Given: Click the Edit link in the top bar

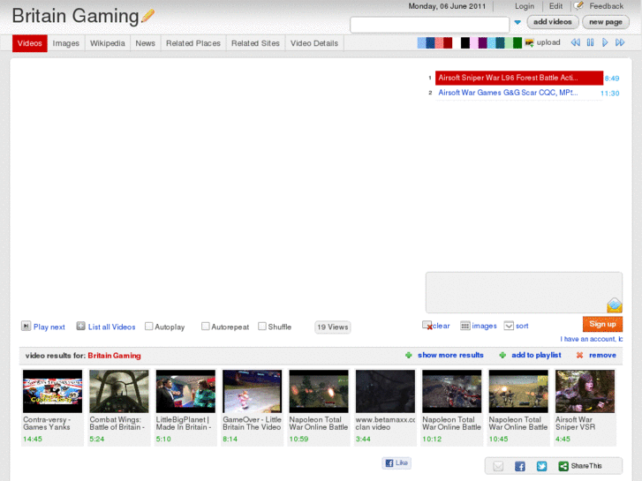Looking at the screenshot, I should click(555, 6).
